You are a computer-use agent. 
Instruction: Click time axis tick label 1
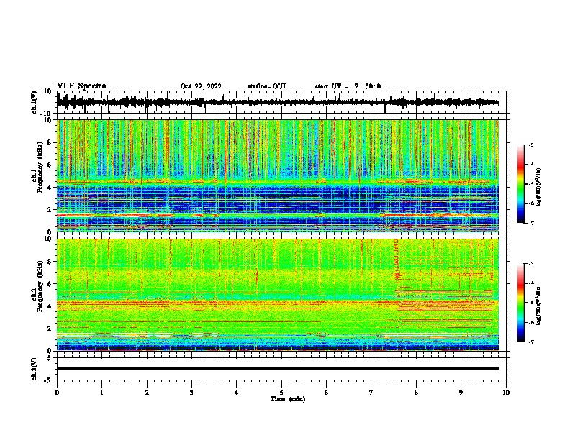pyautogui.click(x=101, y=392)
